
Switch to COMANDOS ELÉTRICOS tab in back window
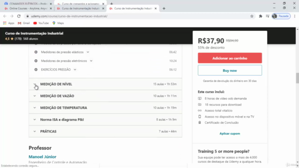(28, 4)
